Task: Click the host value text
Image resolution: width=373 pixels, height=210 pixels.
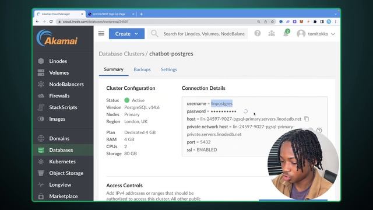Action: tap(251, 119)
